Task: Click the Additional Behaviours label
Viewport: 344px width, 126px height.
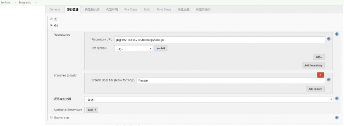Action: [68, 110]
